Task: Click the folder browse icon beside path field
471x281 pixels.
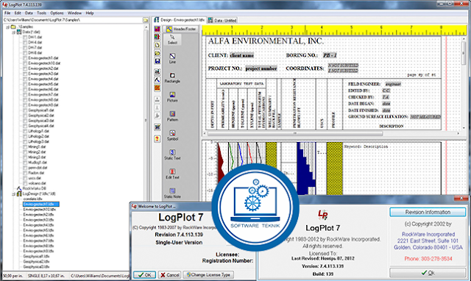Action: 146,20
